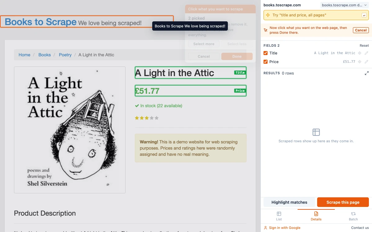Click the A Light in the Attic heading
372x232 pixels.
(x=175, y=73)
